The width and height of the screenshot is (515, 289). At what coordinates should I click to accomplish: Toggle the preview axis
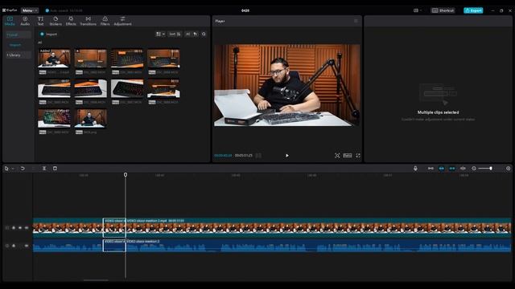[463, 169]
